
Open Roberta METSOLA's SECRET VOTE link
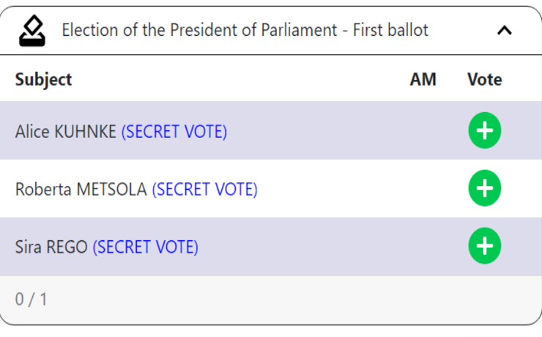click(x=205, y=190)
